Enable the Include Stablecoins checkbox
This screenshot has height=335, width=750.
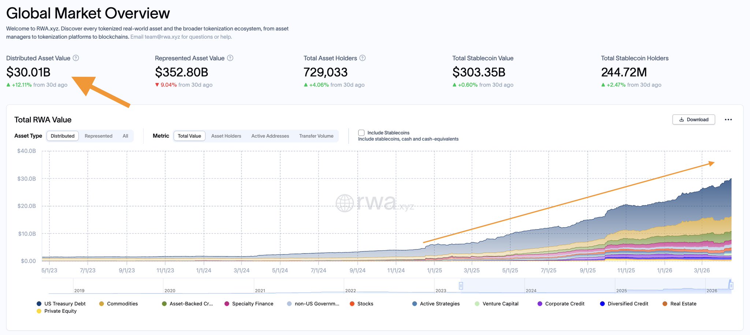pos(361,133)
